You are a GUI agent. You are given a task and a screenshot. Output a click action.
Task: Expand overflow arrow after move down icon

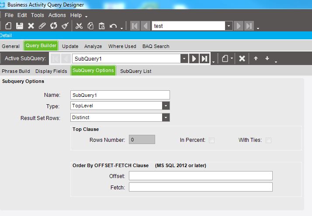[x=276, y=62]
